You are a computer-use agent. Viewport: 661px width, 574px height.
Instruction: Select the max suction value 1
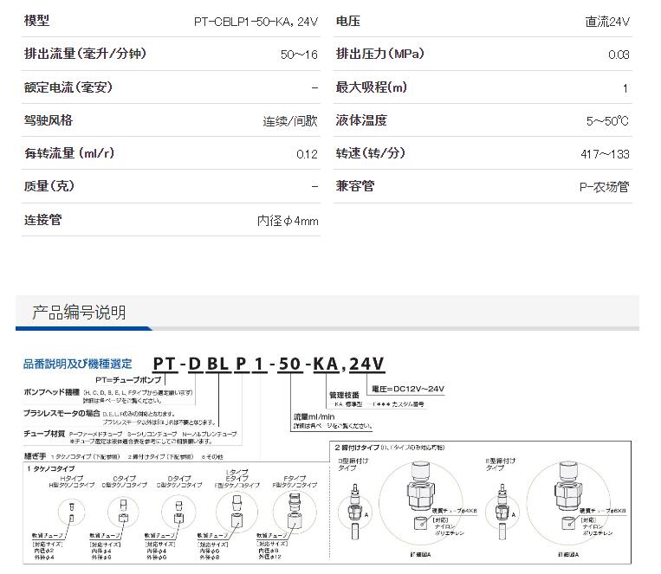tap(625, 88)
